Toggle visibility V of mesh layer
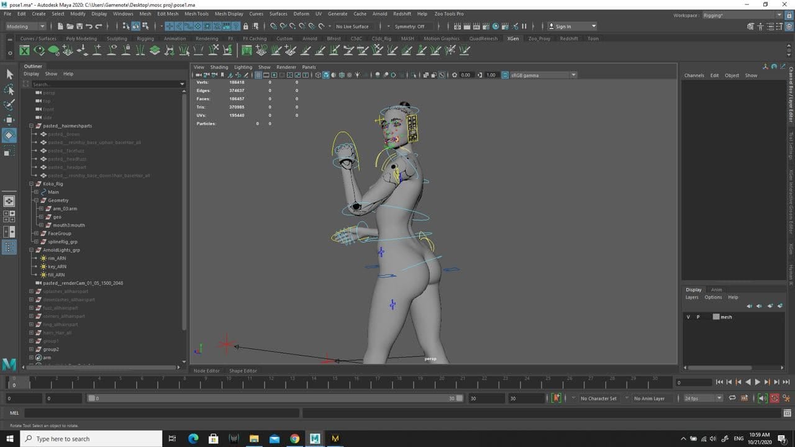 click(x=688, y=317)
